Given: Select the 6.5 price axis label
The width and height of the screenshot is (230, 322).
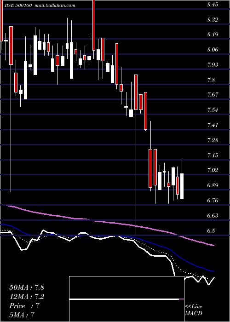Looking at the screenshot, I should (211, 230).
